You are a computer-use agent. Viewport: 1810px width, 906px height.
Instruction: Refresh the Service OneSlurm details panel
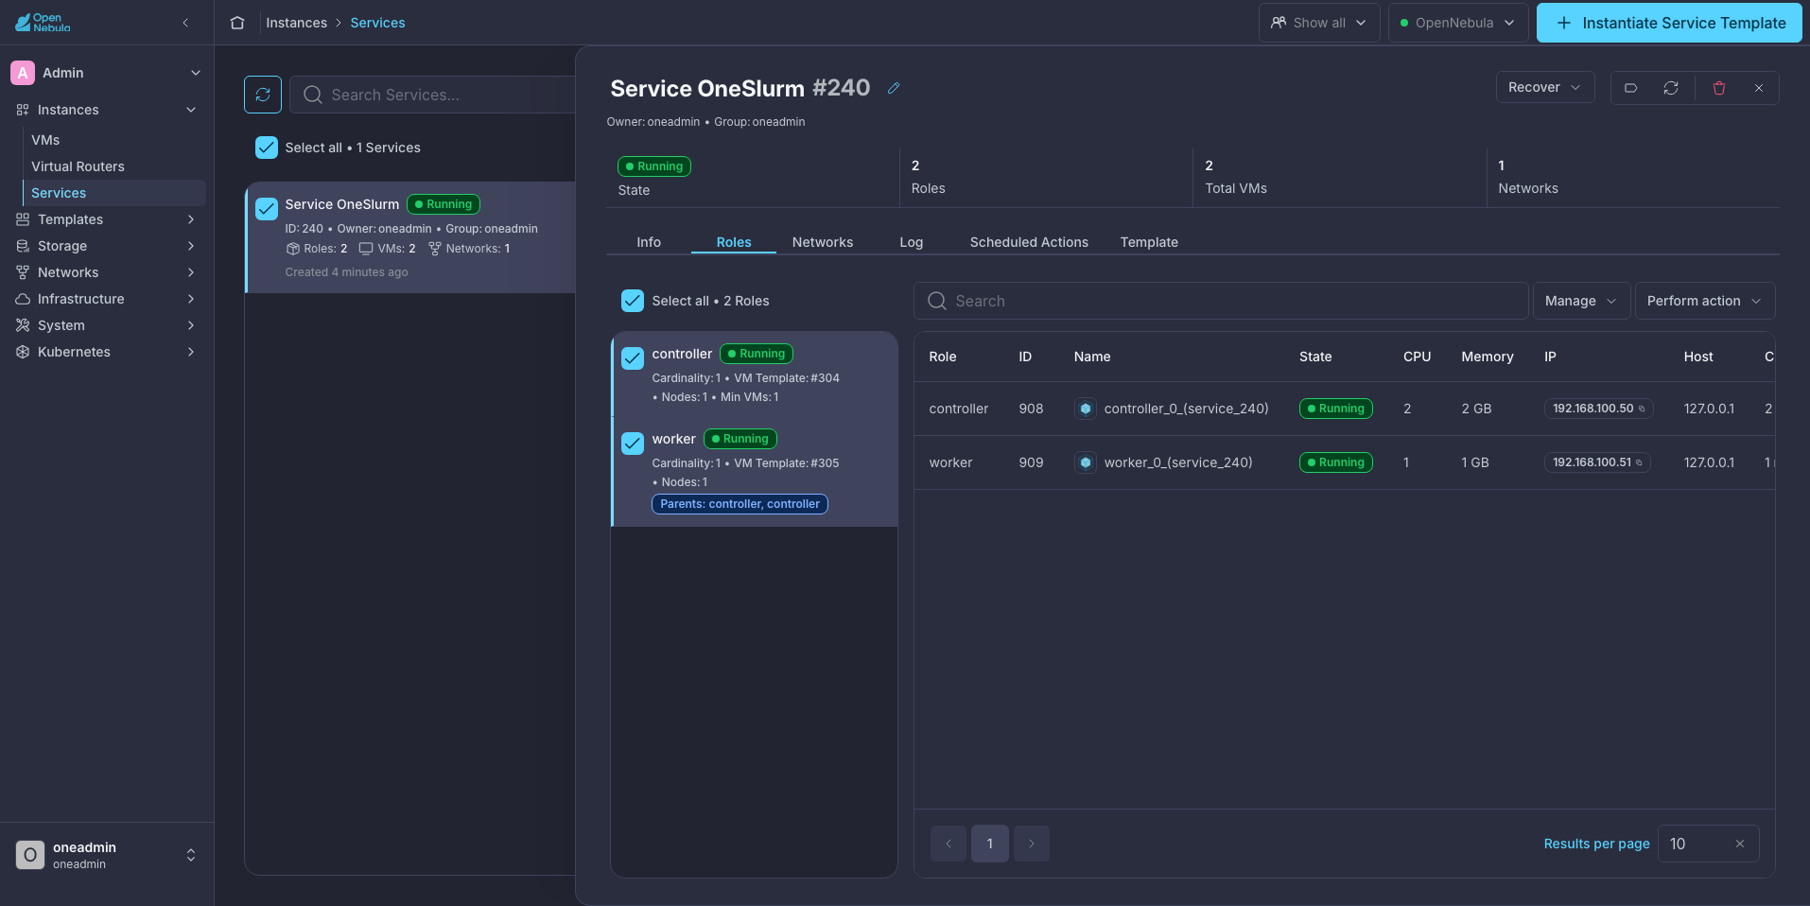tap(1671, 88)
